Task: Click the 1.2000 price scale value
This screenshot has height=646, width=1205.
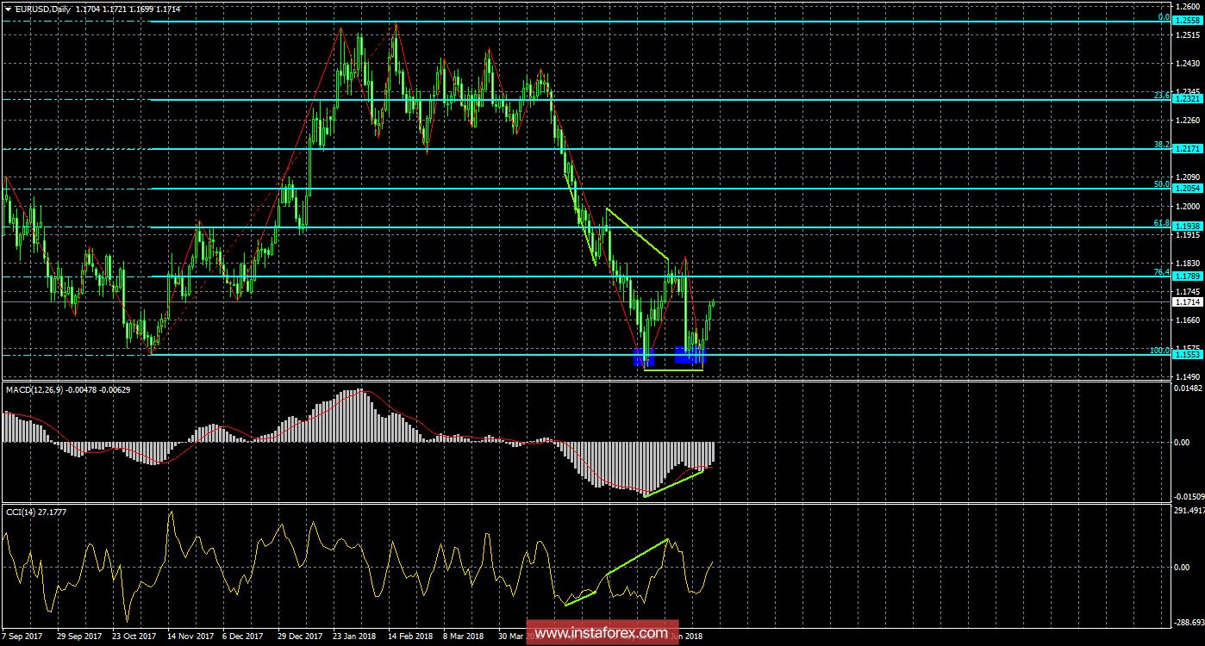Action: click(x=1188, y=207)
